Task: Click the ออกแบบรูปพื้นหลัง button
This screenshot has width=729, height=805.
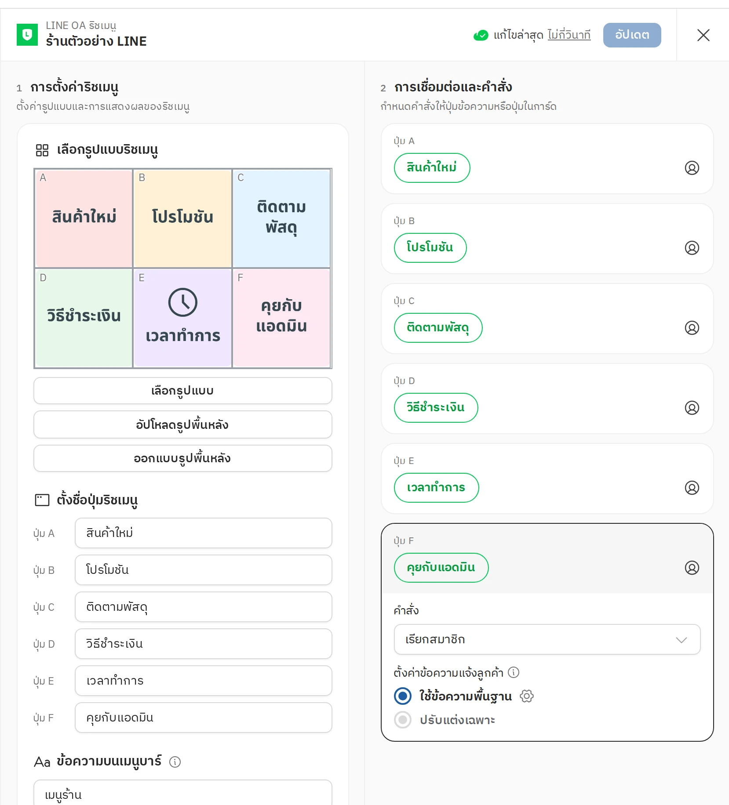Action: (x=183, y=458)
